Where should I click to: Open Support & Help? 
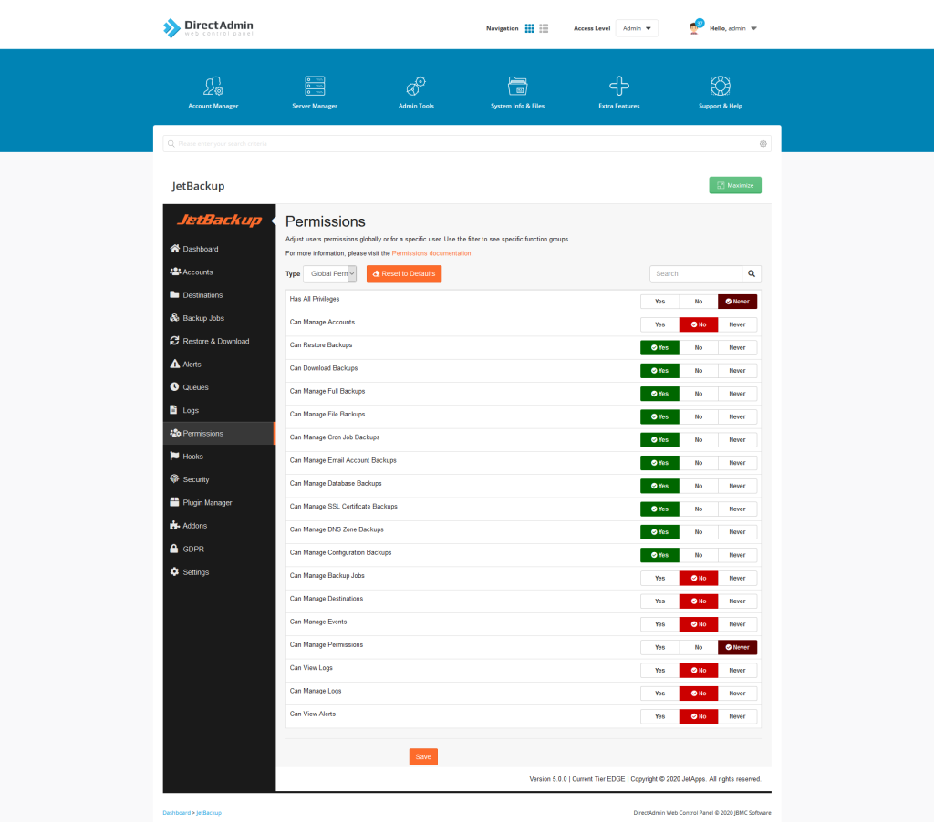pyautogui.click(x=720, y=91)
